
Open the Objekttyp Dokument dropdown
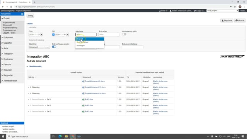[x=39, y=47]
